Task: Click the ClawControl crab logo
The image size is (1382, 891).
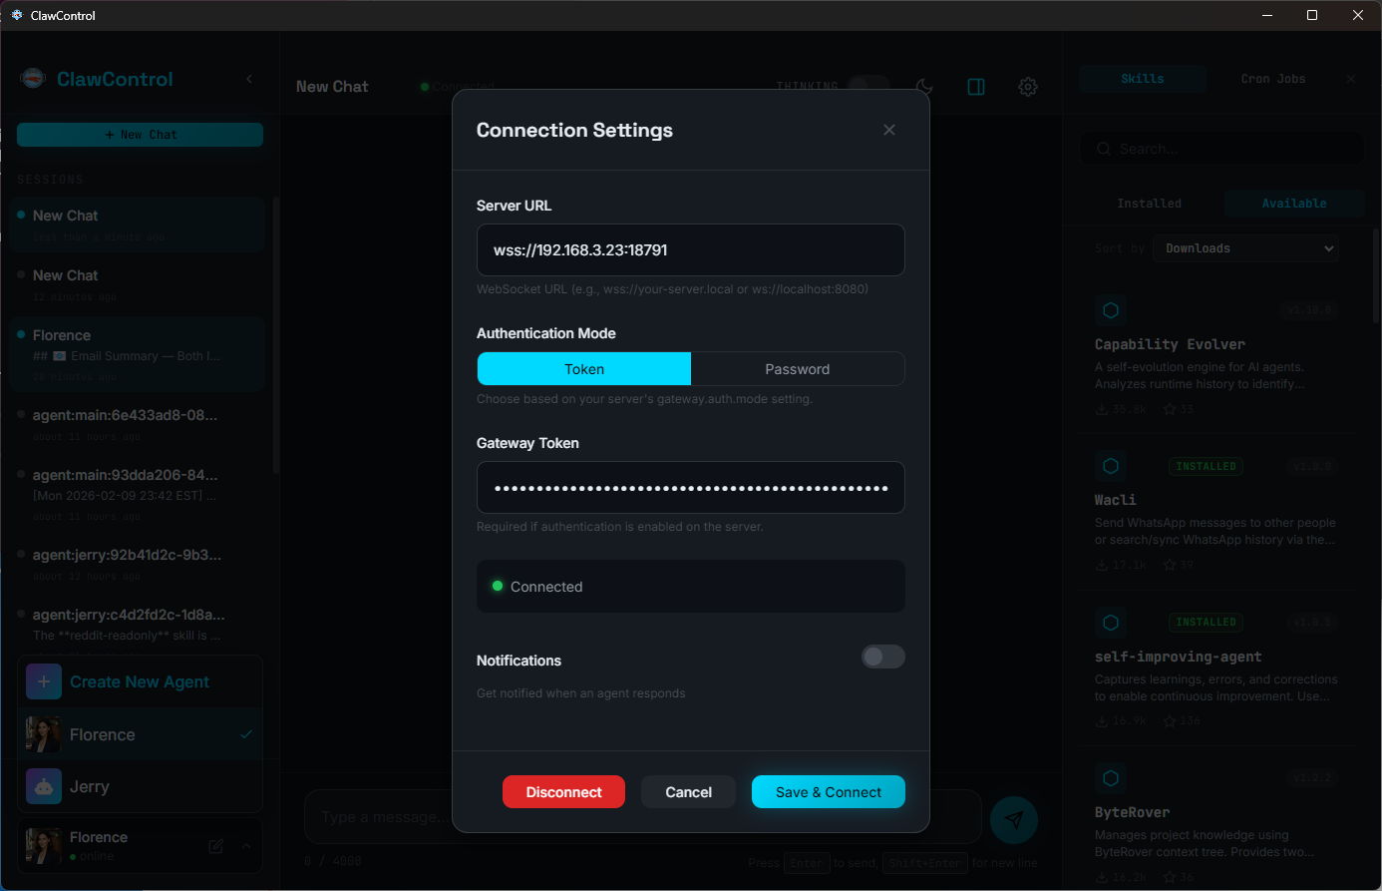Action: (x=31, y=79)
